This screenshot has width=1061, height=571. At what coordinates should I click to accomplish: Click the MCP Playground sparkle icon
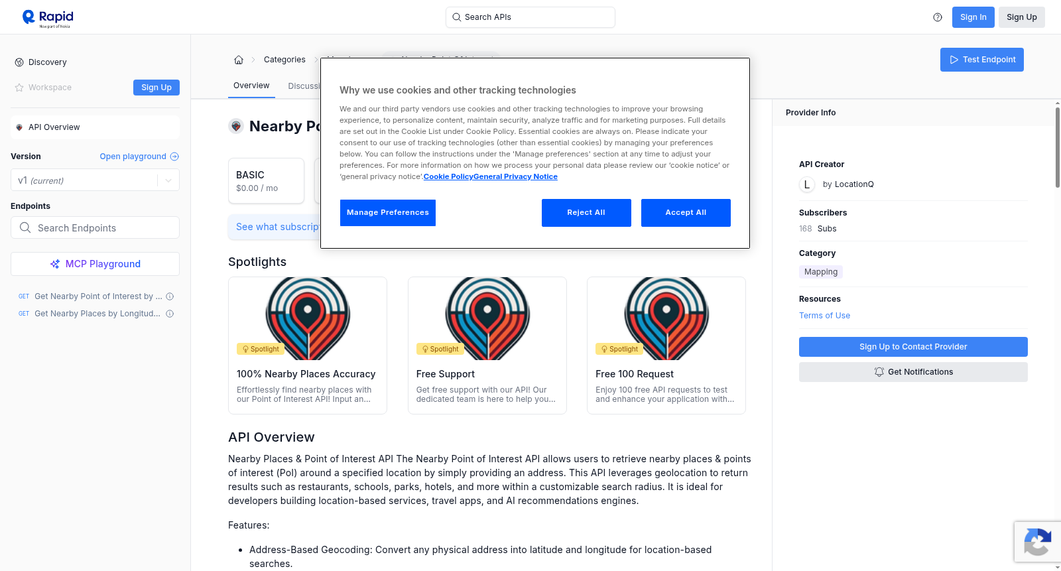pos(55,264)
